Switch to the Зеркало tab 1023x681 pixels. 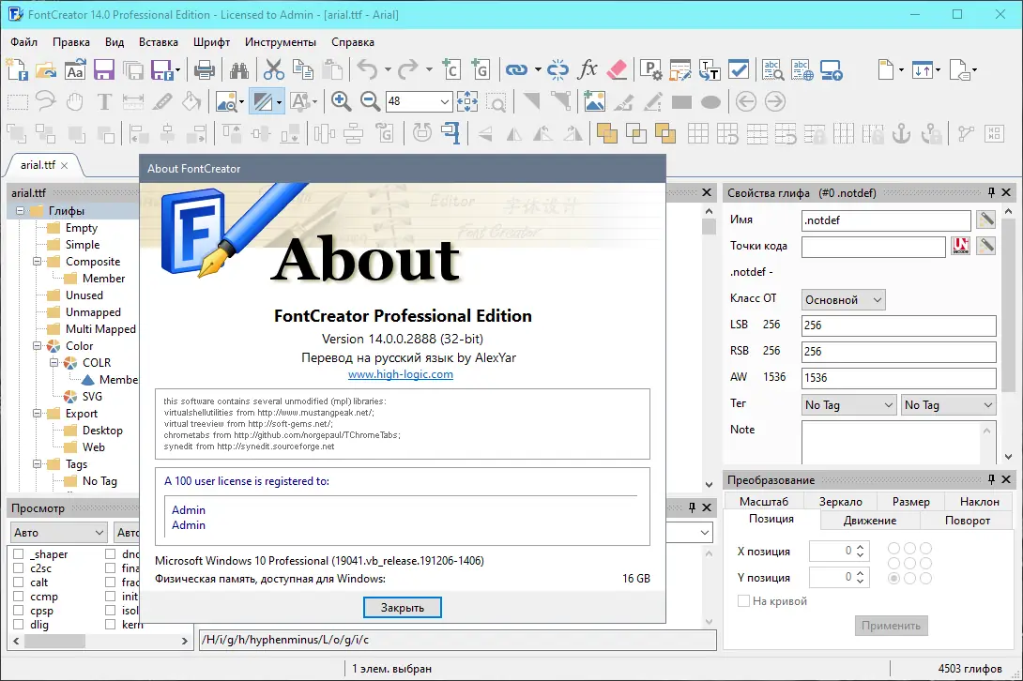(840, 502)
